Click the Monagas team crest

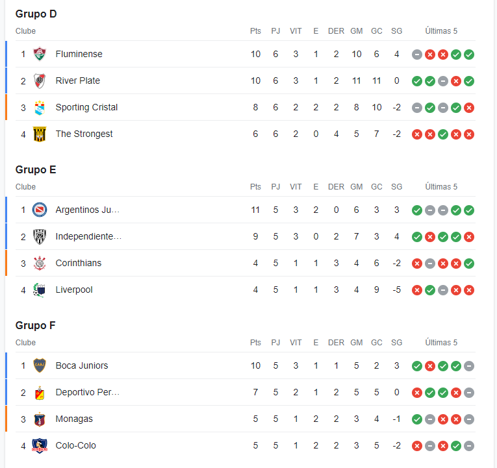(40, 419)
